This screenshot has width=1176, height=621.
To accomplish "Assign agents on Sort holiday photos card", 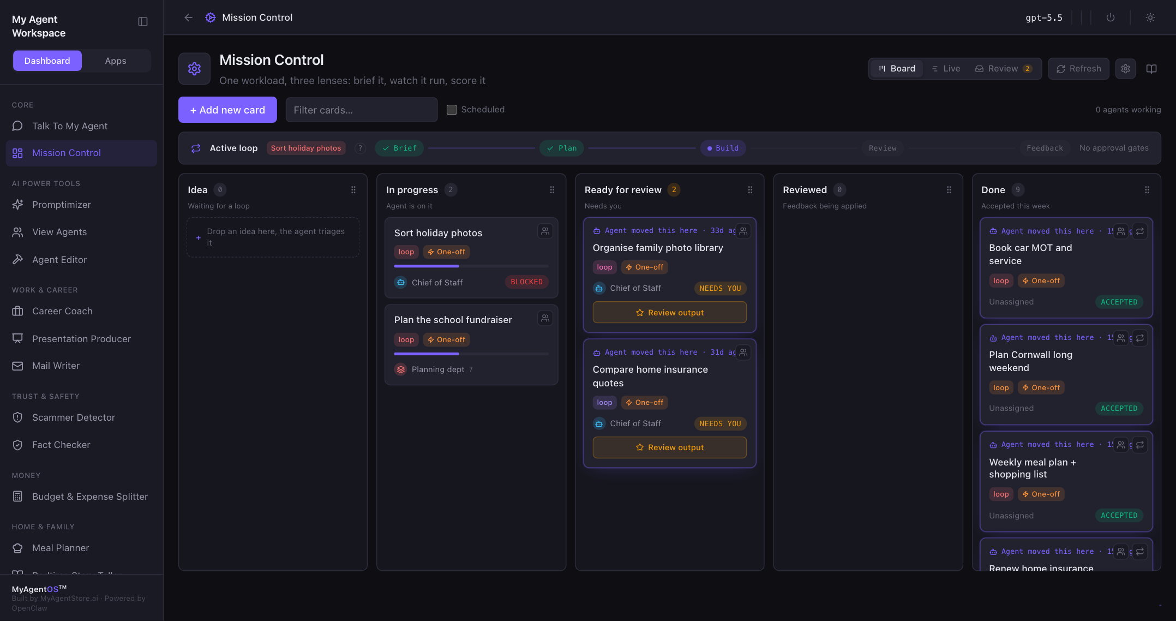I will click(545, 231).
